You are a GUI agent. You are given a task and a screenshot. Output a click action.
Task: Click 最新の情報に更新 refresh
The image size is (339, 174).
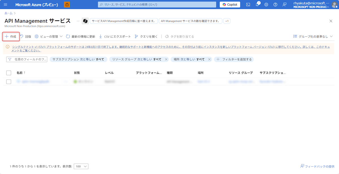(81, 36)
